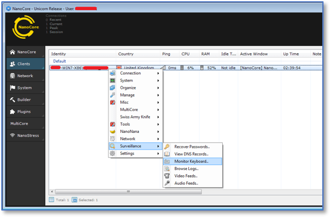330x217 pixels.
Task: Expand the Connection submenu arrow
Action: tap(158, 73)
